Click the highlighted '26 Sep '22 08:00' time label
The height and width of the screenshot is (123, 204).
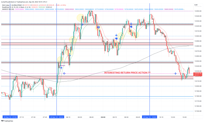click(x=56, y=117)
